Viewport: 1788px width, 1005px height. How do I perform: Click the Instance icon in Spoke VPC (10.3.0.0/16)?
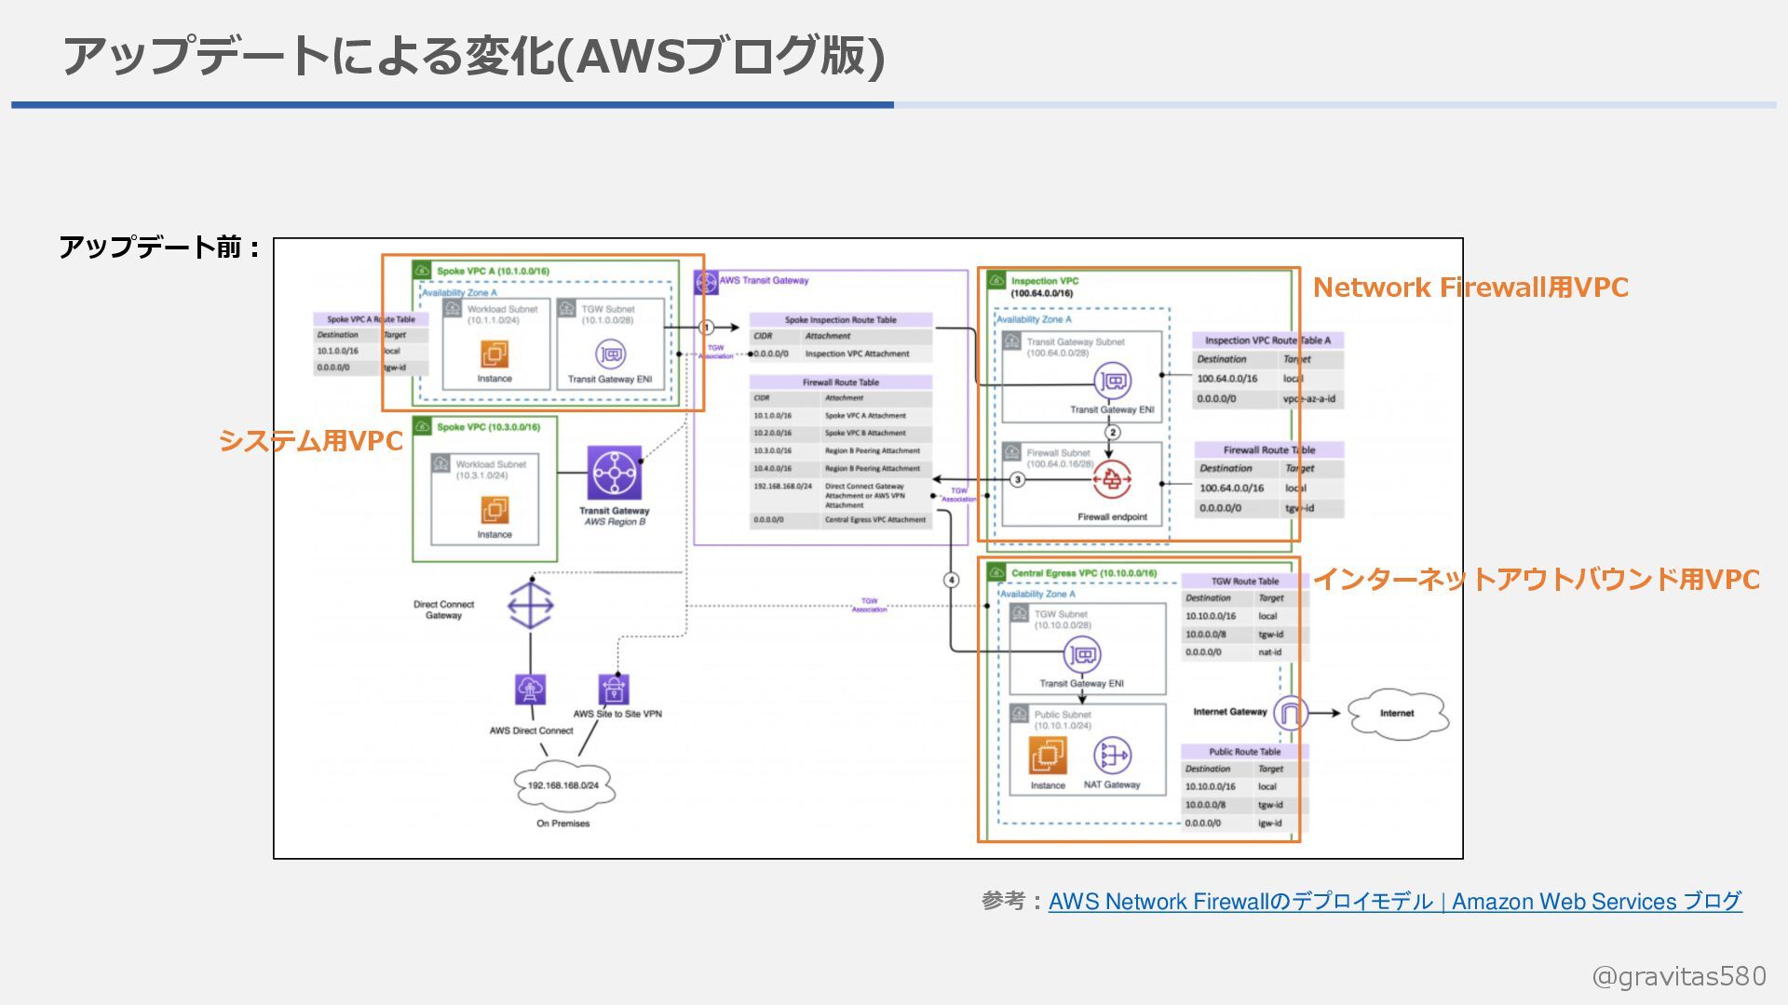point(494,510)
